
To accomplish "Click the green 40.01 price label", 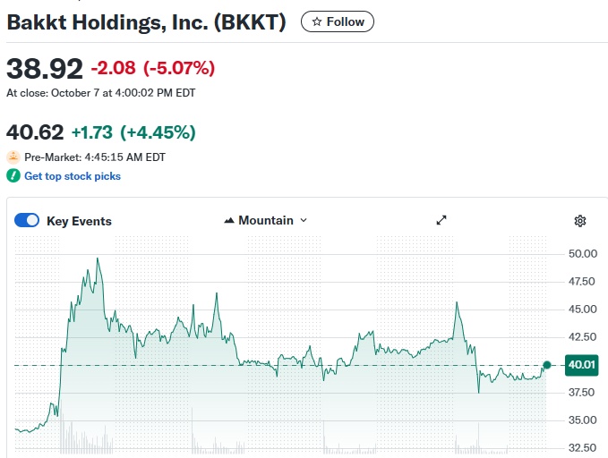I will 582,364.
